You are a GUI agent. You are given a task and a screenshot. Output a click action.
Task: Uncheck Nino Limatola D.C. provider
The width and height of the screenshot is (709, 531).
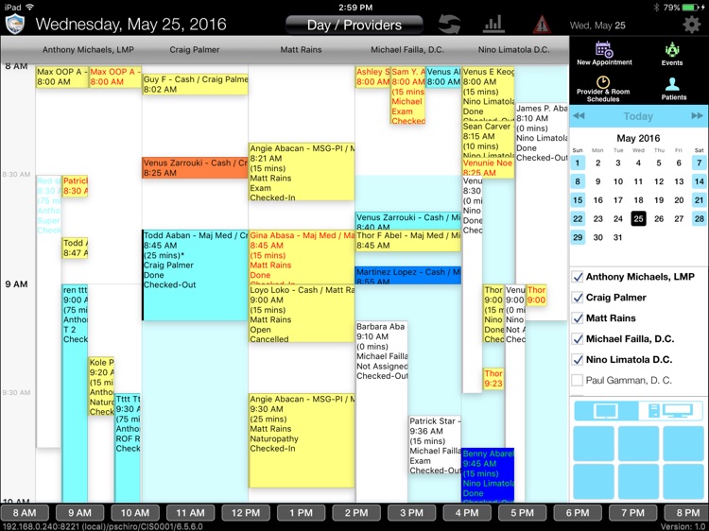(578, 360)
